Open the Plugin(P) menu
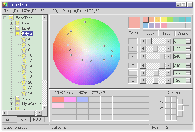This screenshot has width=195, height=132. click(72, 11)
